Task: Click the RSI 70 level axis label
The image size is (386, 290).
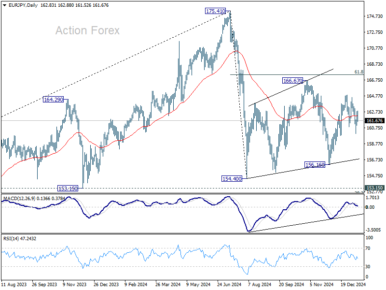Action: point(370,248)
